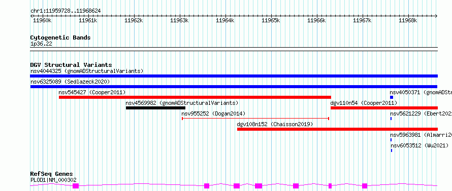This screenshot has height=191, width=452.
Task: Click the 11963k ruler tick label
Action: point(180,21)
